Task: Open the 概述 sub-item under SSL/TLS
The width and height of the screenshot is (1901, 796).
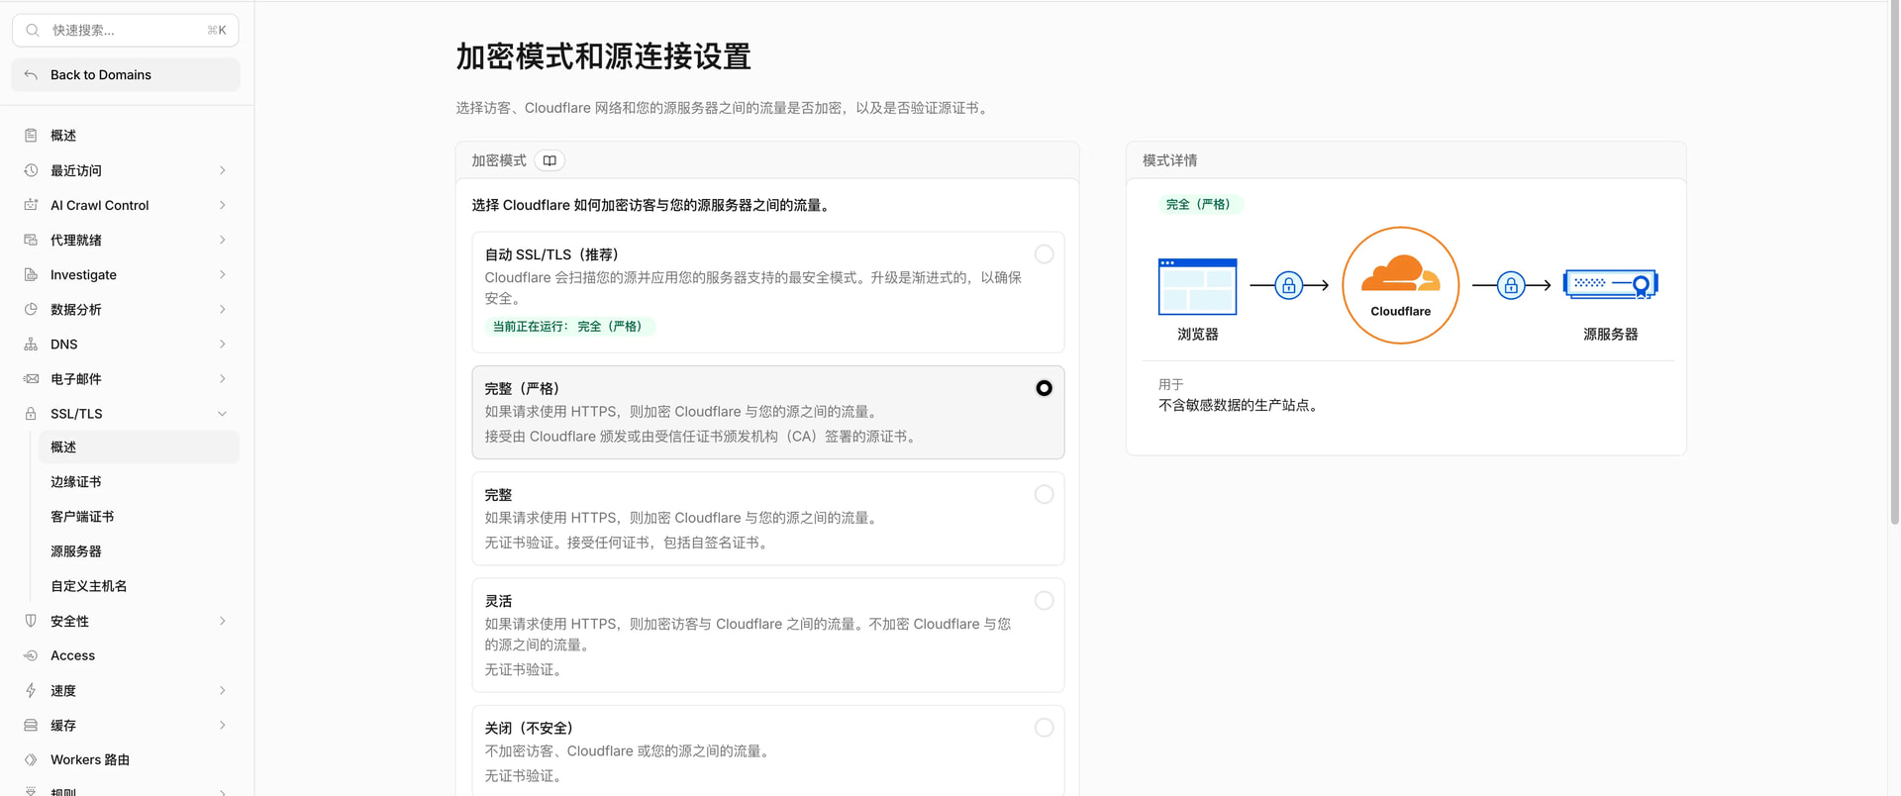Action: click(x=139, y=447)
